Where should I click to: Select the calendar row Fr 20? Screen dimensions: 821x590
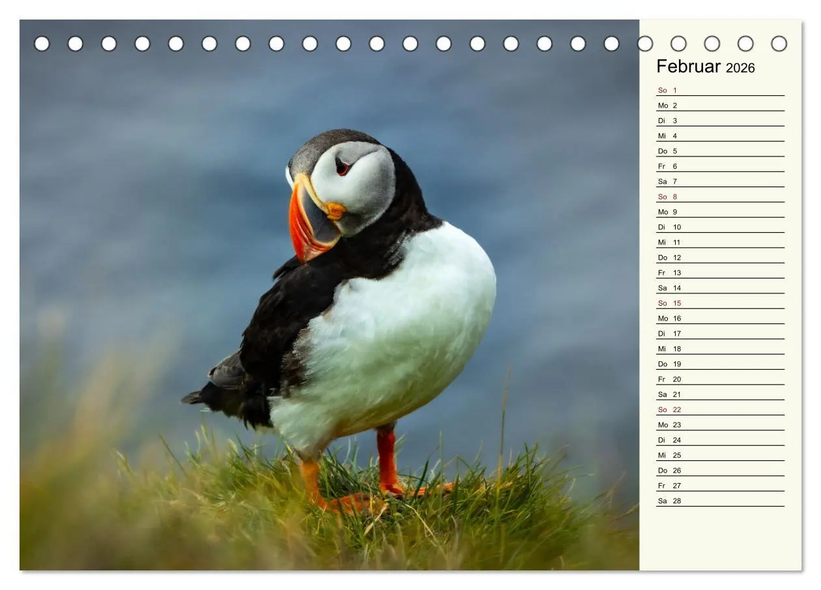point(720,379)
